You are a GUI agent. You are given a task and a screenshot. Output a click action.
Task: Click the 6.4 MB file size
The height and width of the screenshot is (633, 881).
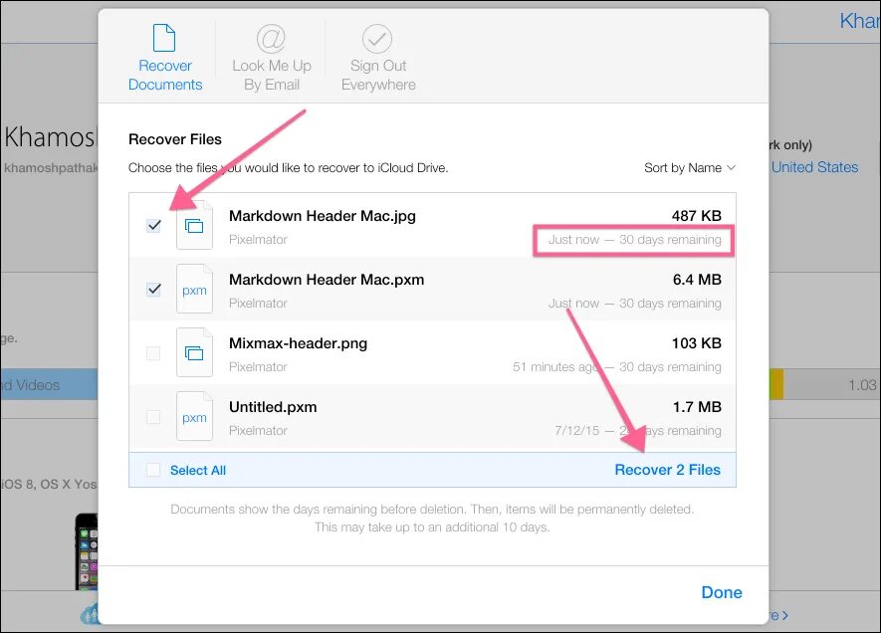697,279
